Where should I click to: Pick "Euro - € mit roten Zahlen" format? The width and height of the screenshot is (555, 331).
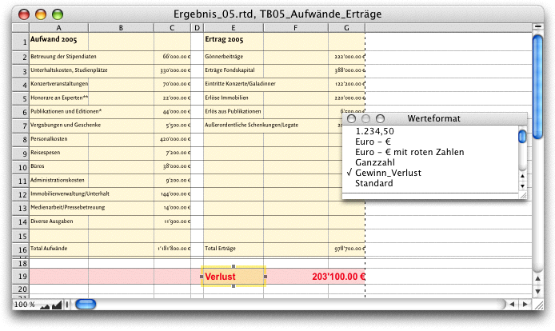[x=409, y=152]
